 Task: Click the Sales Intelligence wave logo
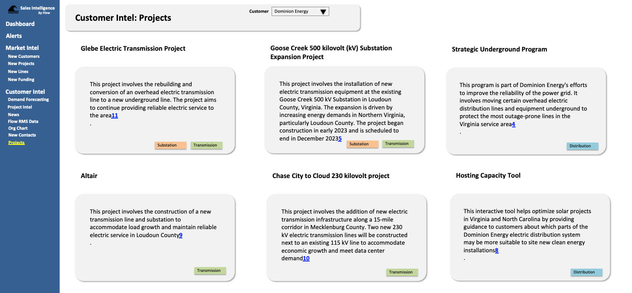(x=13, y=10)
